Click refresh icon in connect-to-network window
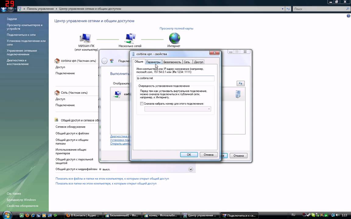Image resolution: width=351 pixels, height=219 pixels. click(x=240, y=83)
